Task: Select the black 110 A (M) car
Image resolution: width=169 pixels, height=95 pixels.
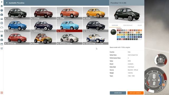Action: point(17,13)
